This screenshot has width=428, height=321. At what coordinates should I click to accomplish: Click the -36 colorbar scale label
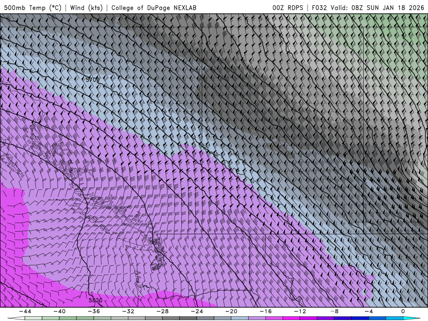[x=94, y=311]
